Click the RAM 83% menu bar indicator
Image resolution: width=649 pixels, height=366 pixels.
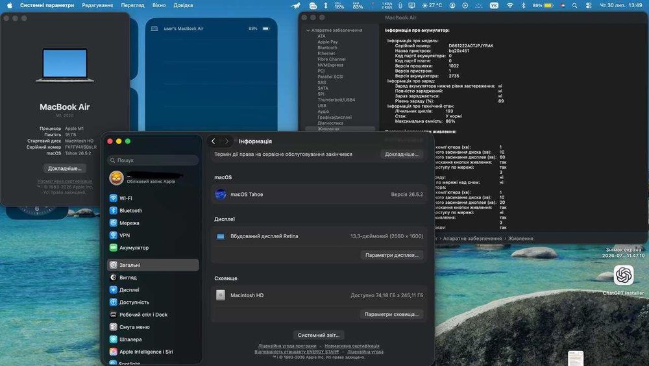(x=358, y=5)
